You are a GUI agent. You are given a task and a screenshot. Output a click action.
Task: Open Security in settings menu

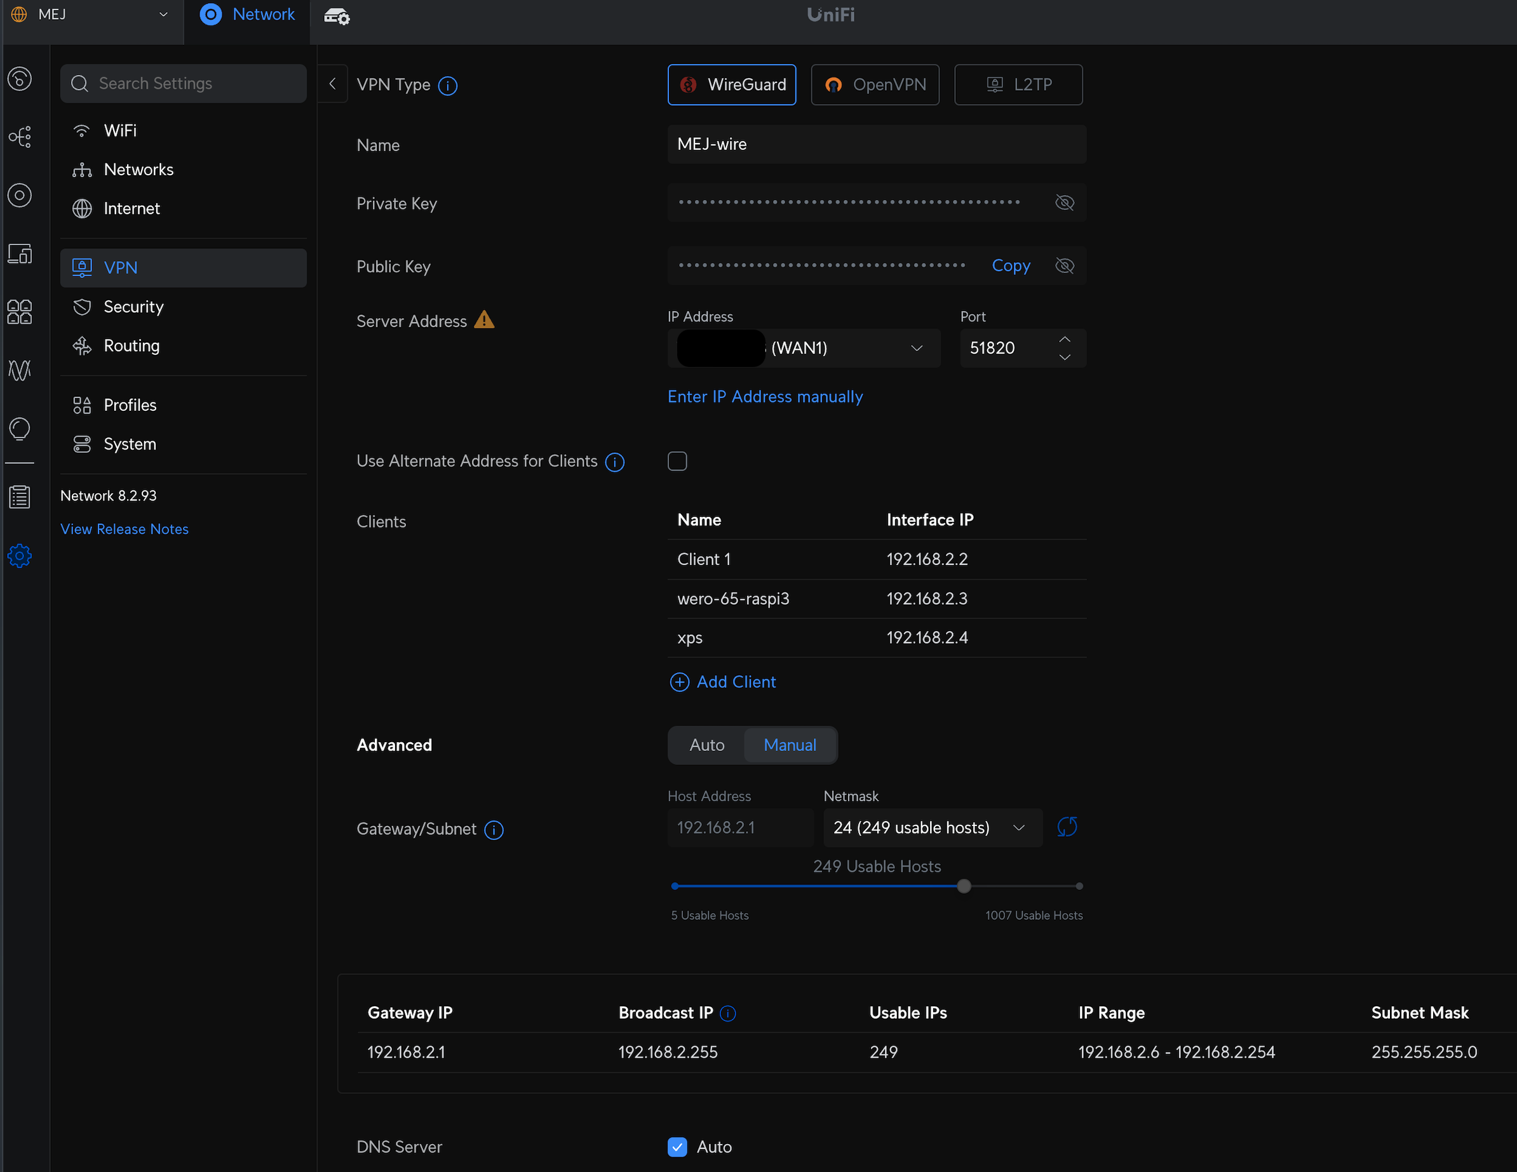(133, 307)
